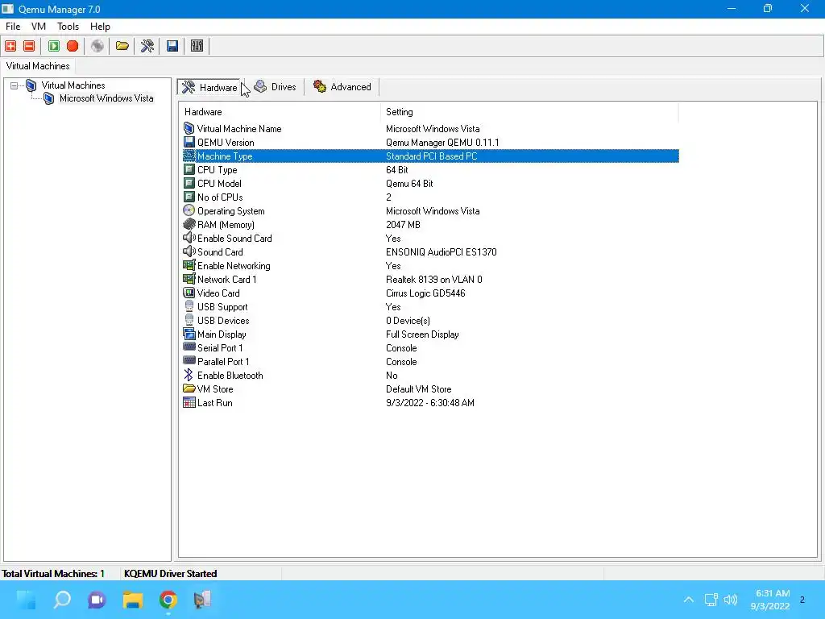The width and height of the screenshot is (825, 619).
Task: Click the Virtual Machines root node icon
Action: click(x=31, y=85)
